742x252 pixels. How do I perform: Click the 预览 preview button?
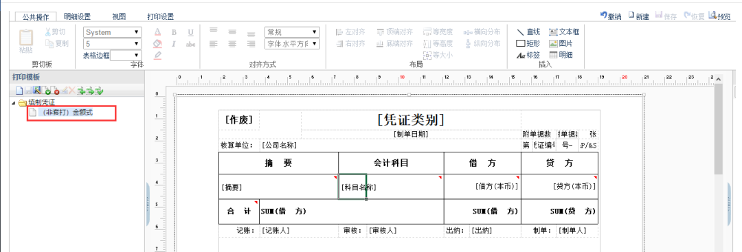(720, 16)
